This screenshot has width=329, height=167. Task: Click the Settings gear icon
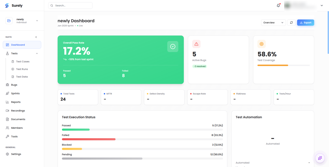(x=7, y=154)
